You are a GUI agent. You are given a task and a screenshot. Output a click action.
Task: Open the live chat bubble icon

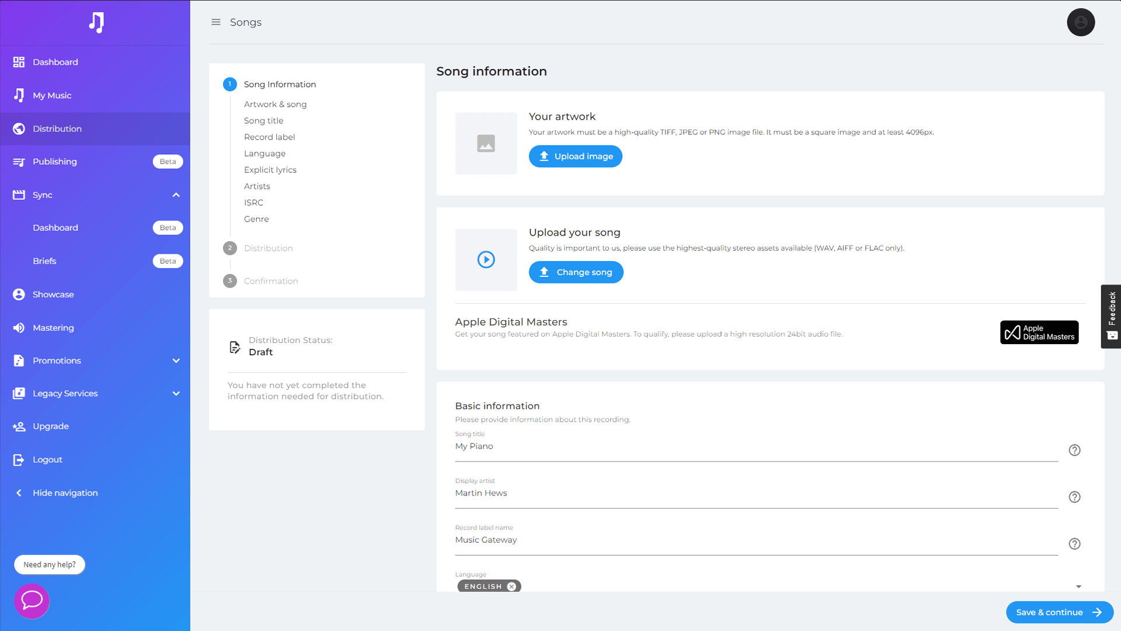(x=32, y=601)
